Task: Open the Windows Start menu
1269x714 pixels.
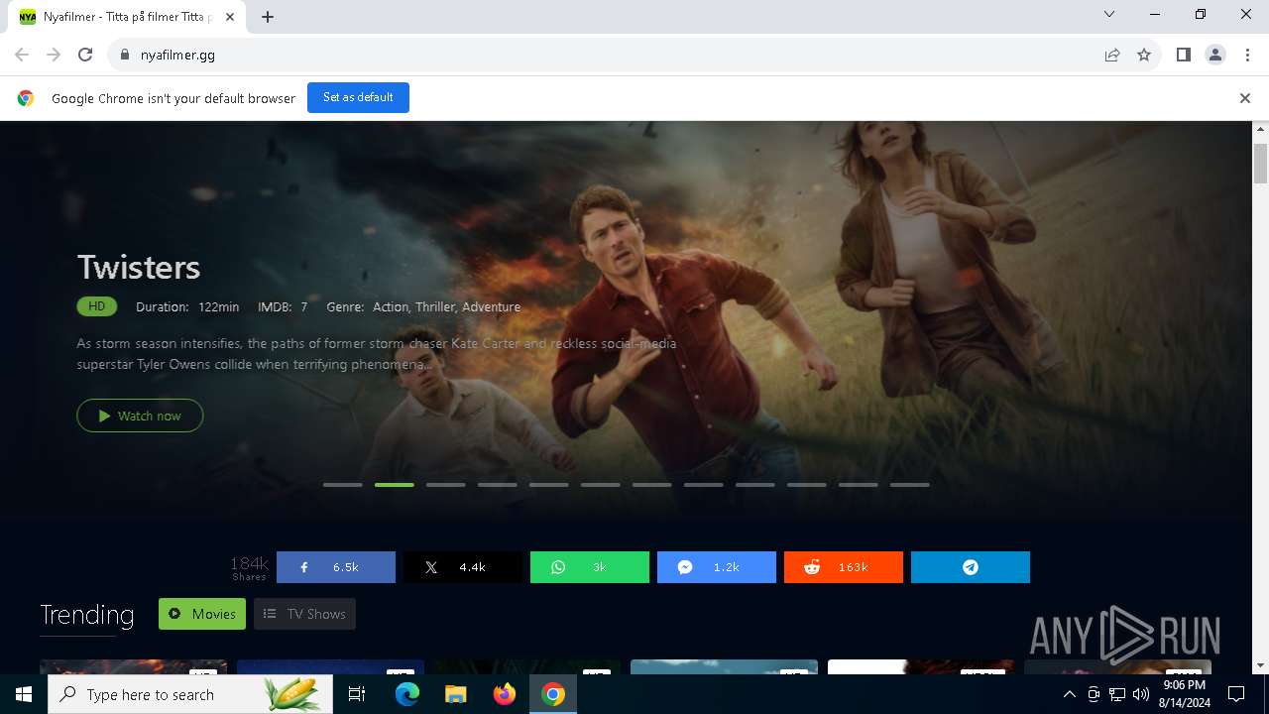Action: [x=24, y=694]
